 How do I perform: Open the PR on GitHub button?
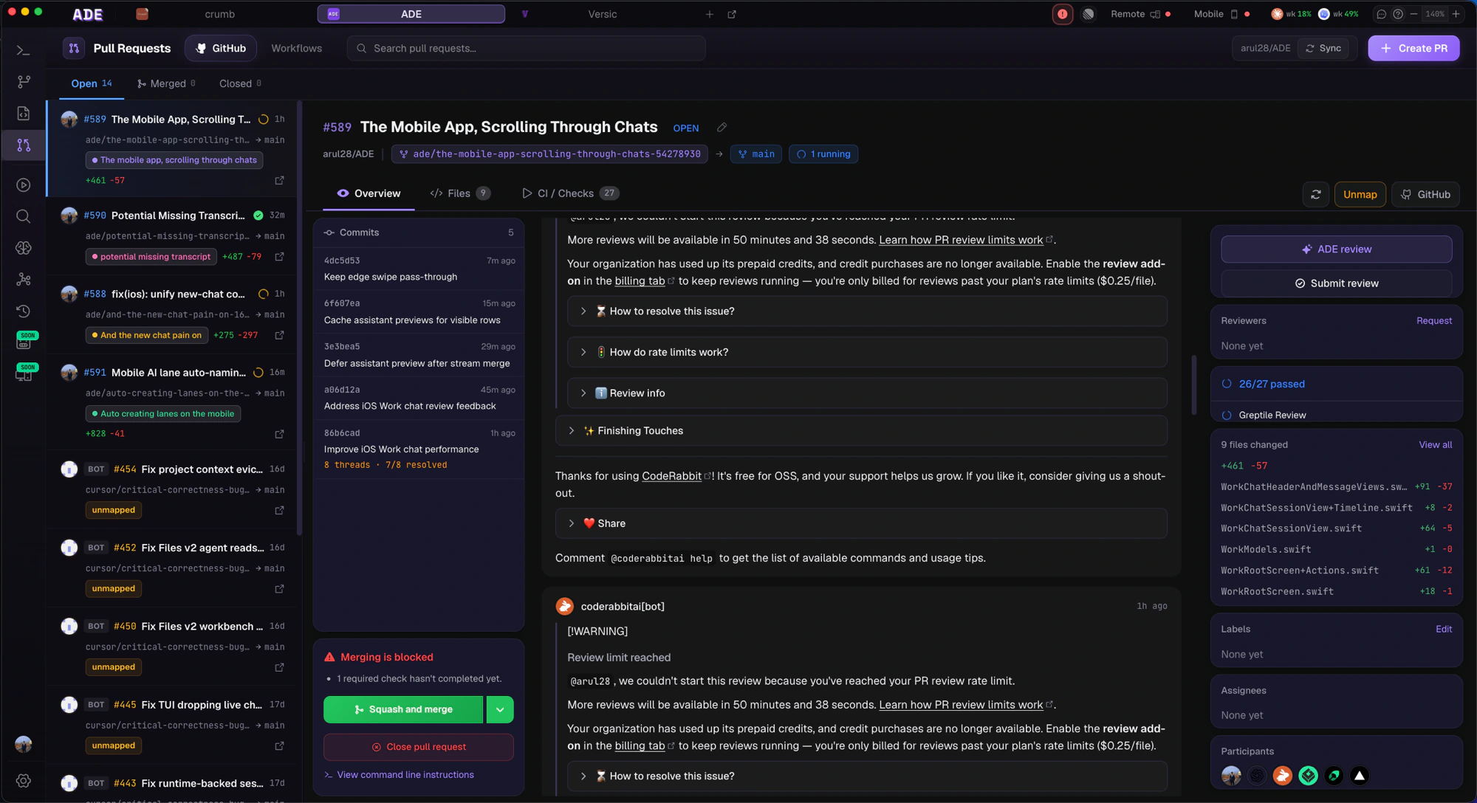pos(1426,195)
